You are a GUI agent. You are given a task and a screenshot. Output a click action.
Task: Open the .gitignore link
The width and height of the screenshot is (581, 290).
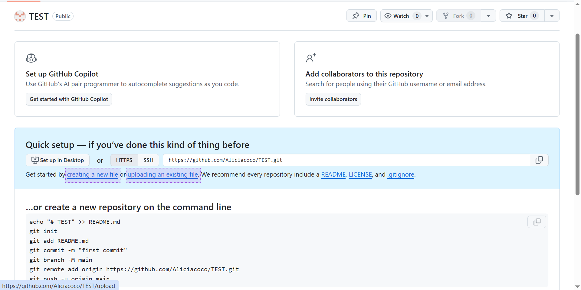coord(401,174)
